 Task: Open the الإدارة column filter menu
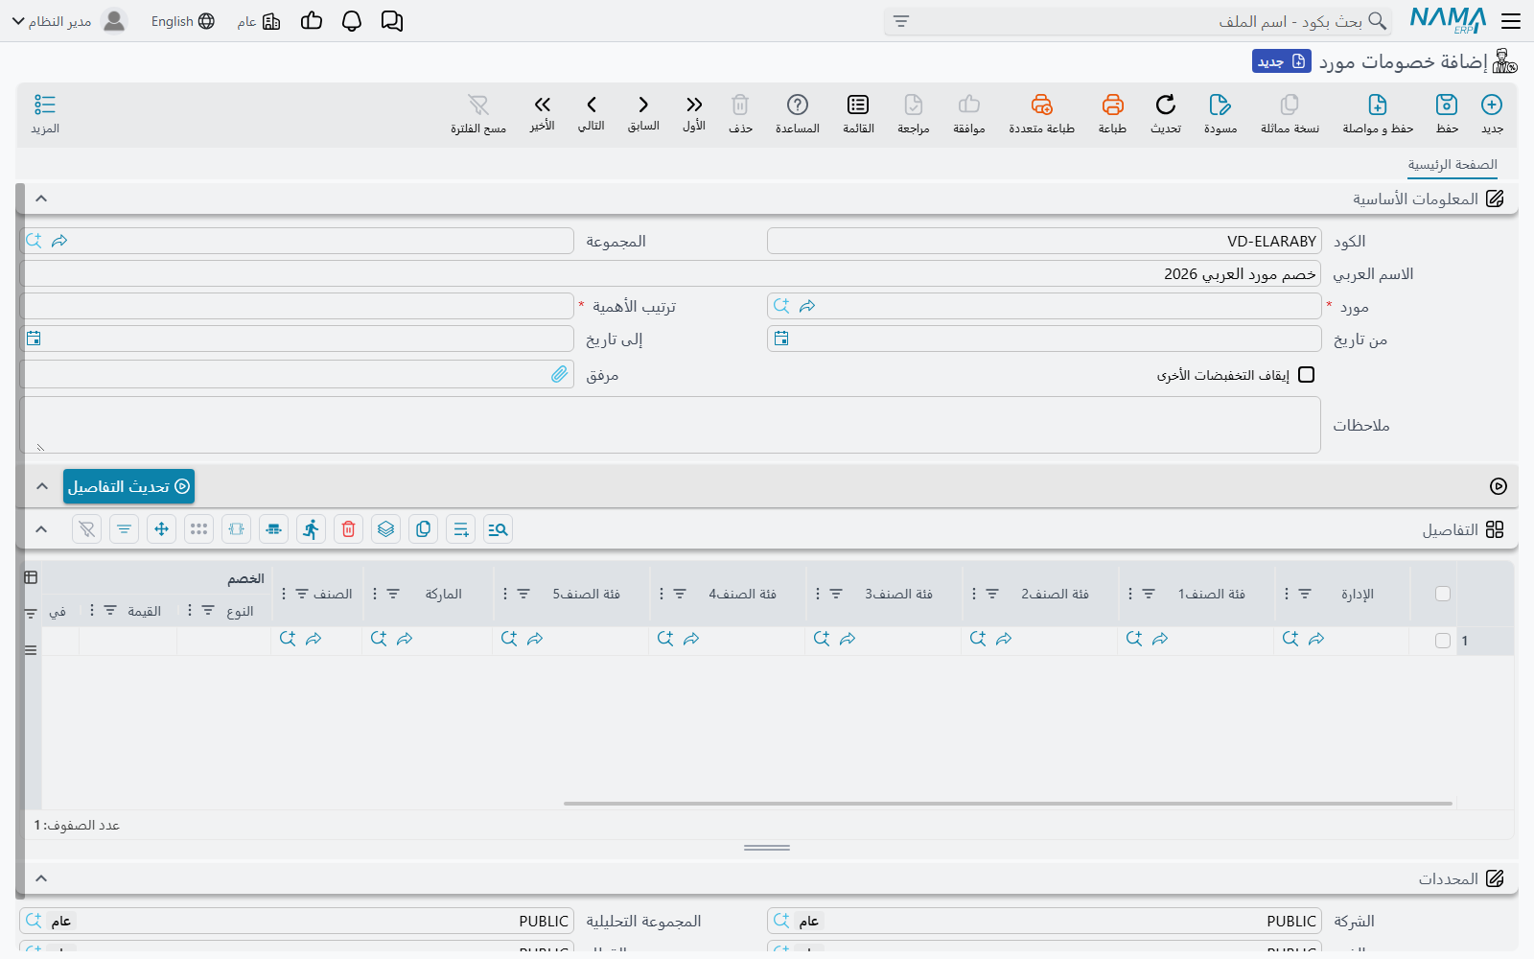tap(1305, 594)
